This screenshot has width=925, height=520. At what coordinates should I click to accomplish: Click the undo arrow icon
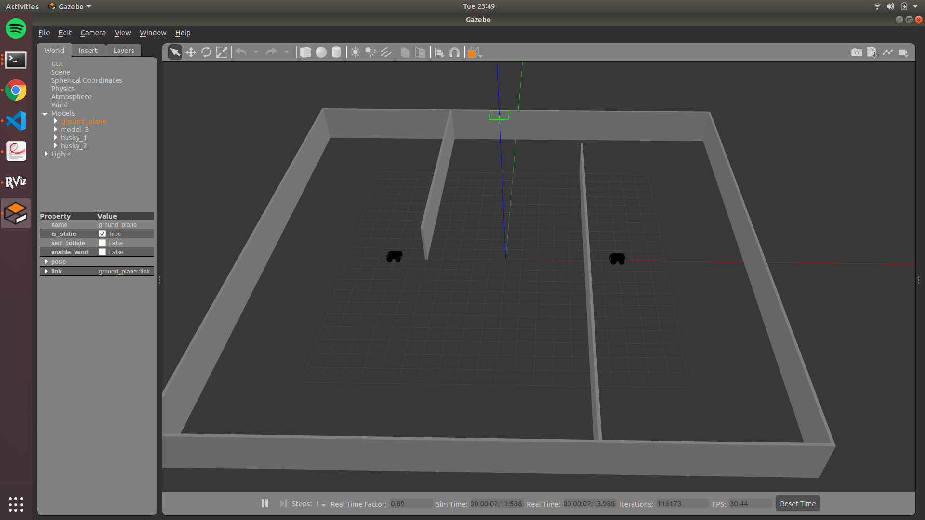coord(241,52)
